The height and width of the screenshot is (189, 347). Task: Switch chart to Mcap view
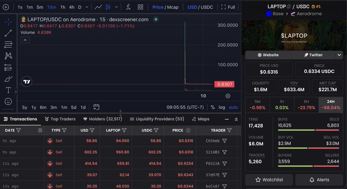tap(172, 7)
